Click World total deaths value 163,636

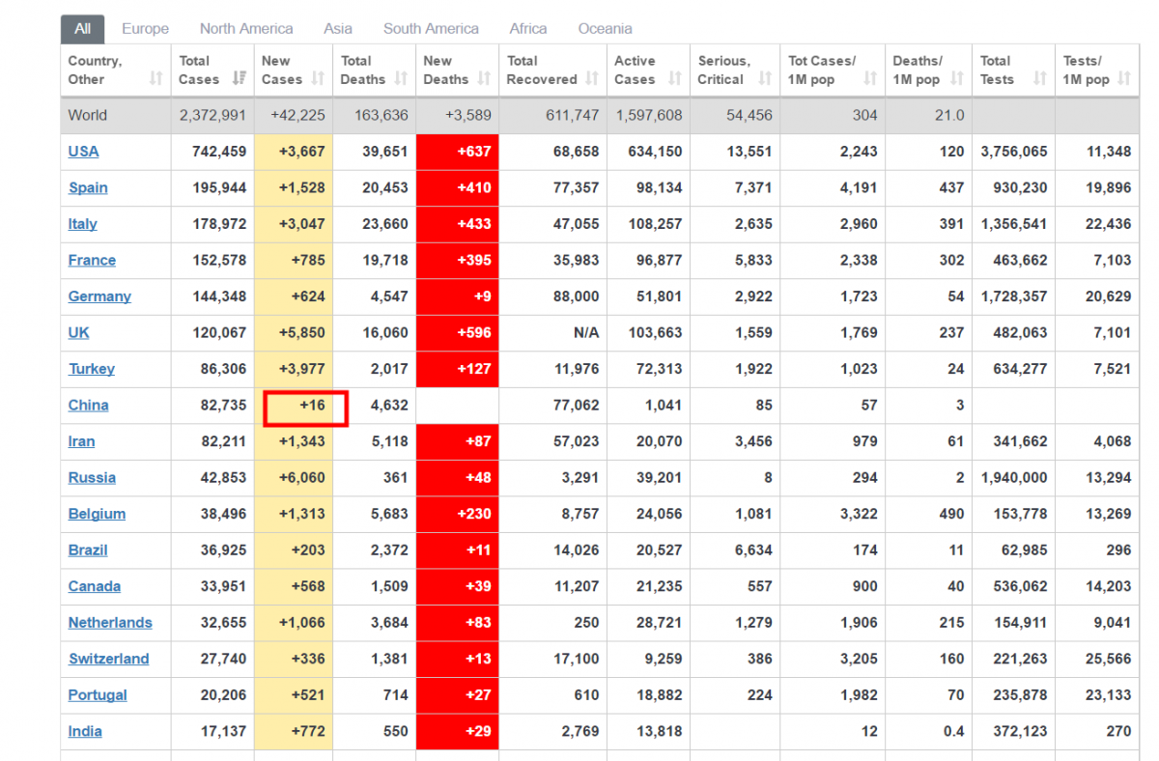382,115
